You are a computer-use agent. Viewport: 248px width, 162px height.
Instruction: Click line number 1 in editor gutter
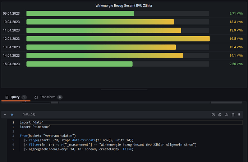coord(13,123)
